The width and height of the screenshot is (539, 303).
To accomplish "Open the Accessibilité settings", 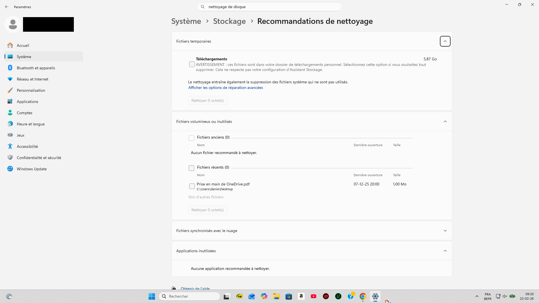I will [27, 146].
